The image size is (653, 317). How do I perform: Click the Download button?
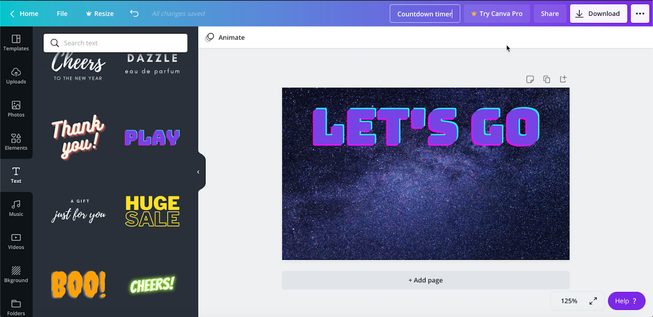click(x=598, y=14)
